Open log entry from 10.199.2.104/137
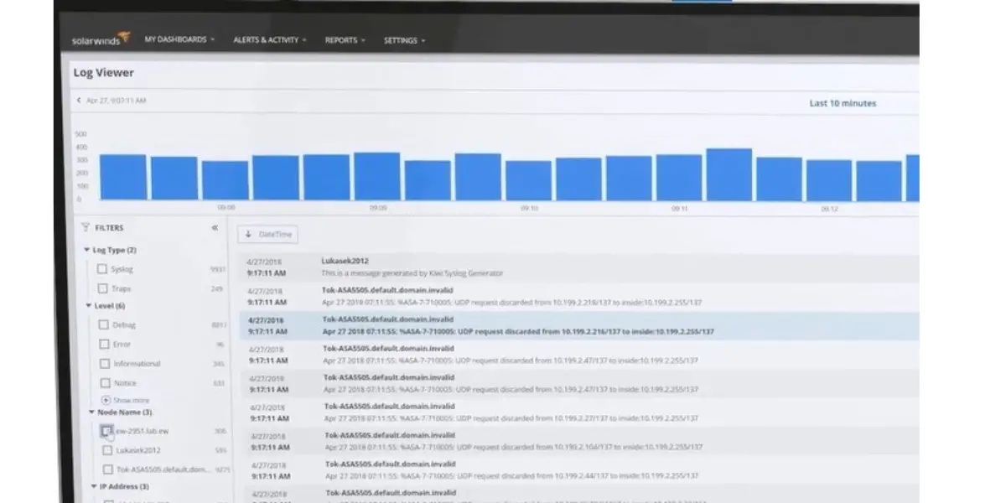1006x503 pixels. tap(578, 441)
